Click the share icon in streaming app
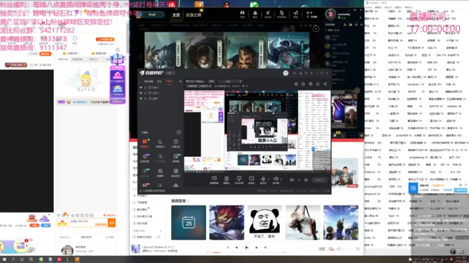The image size is (469, 263). [x=325, y=84]
